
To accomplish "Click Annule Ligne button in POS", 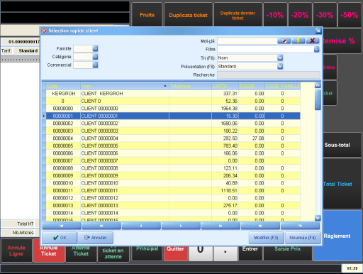I will coord(16,251).
